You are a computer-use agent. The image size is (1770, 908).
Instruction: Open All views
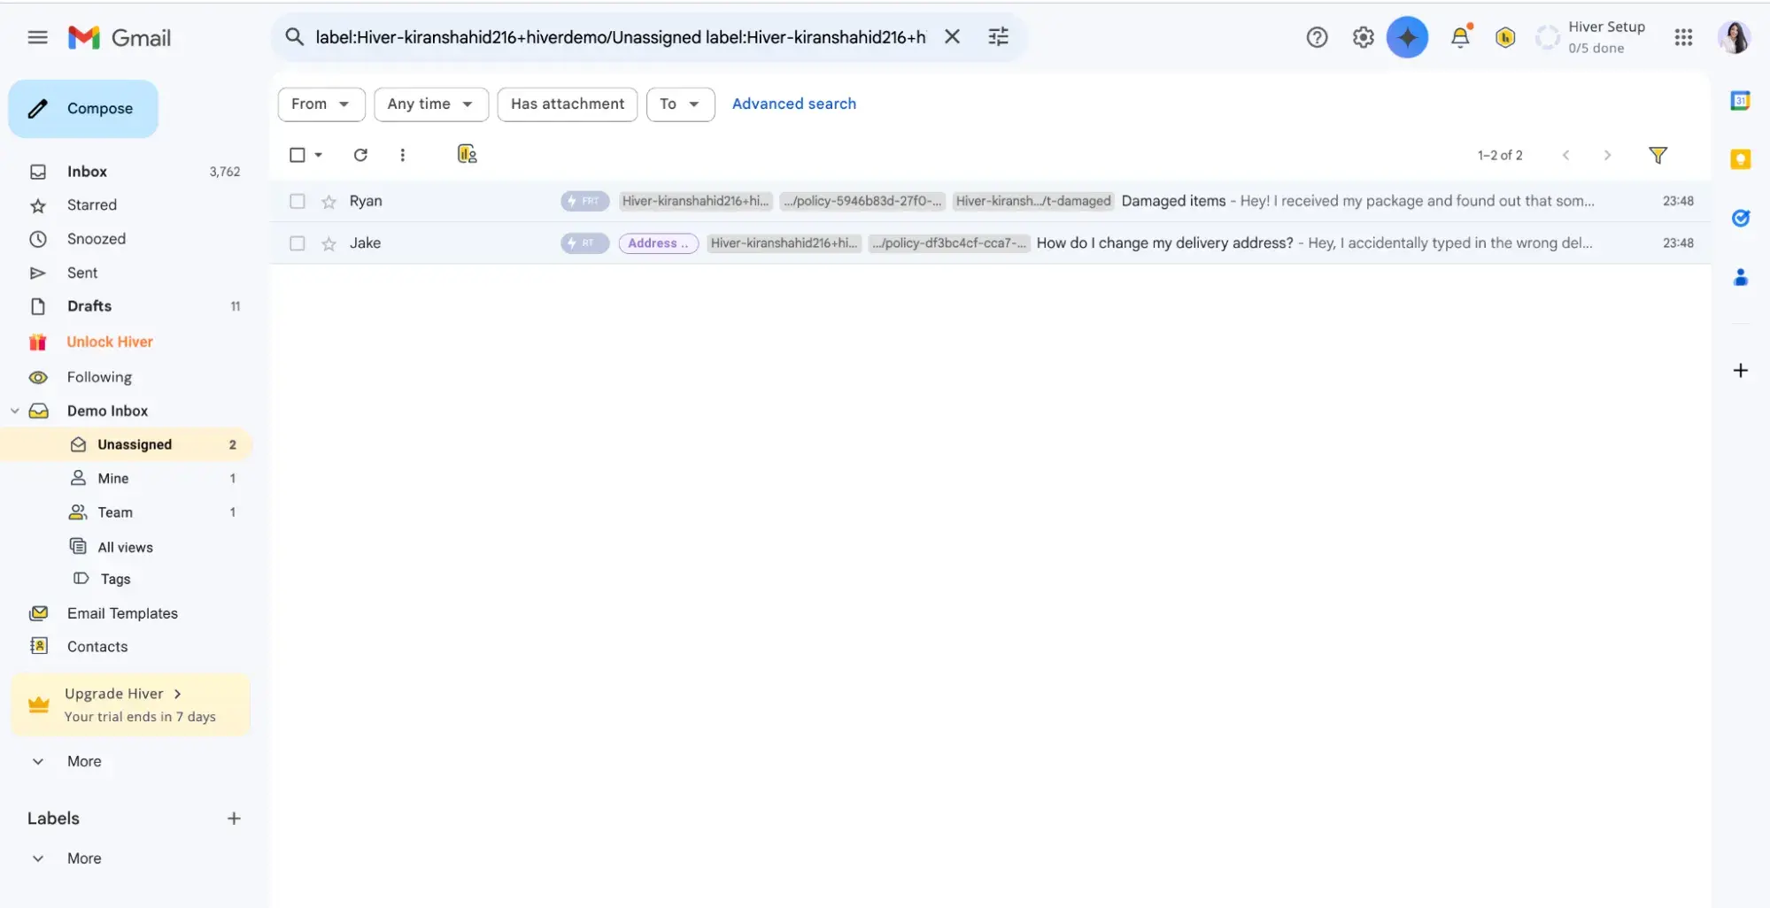[x=125, y=547]
